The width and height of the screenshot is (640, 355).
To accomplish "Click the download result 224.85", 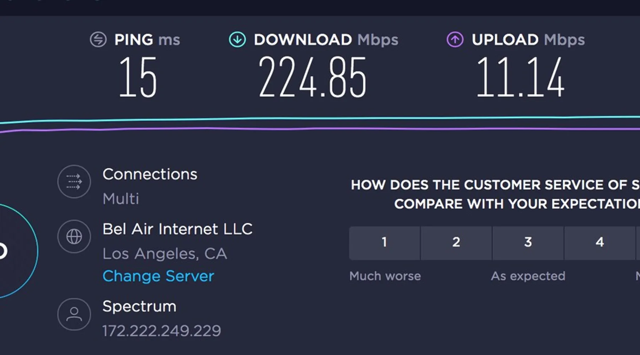I will (x=312, y=78).
